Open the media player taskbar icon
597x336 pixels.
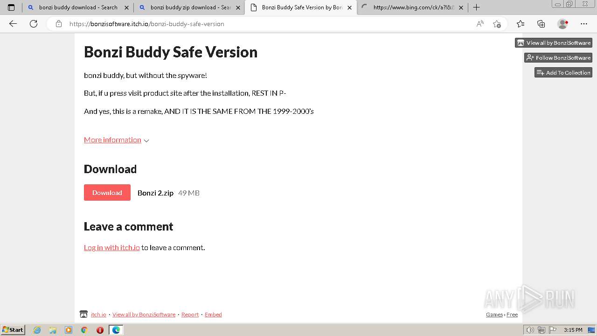69,330
